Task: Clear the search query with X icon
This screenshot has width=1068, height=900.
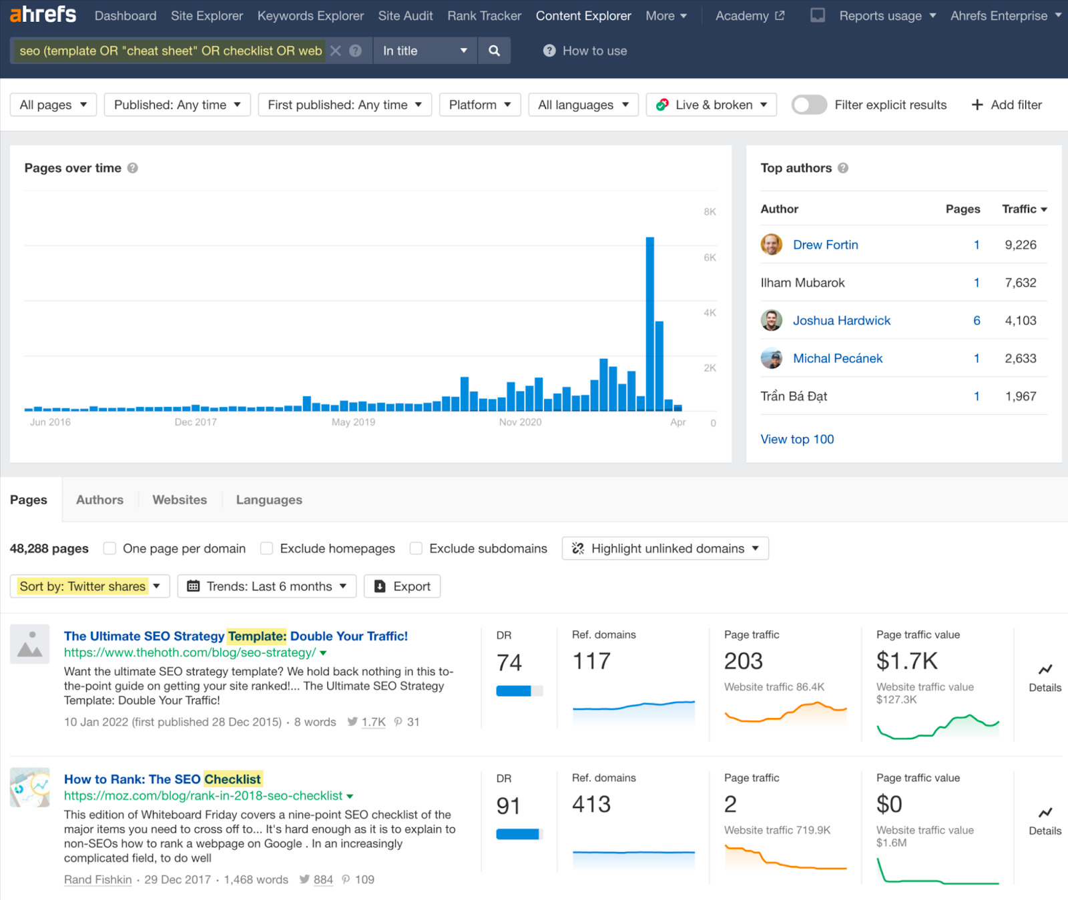Action: [336, 51]
